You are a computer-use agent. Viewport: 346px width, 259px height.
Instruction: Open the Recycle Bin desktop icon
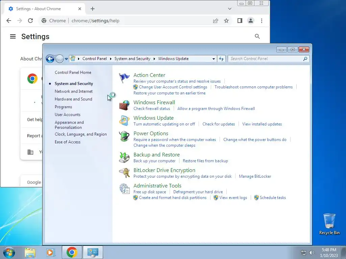pos(329,224)
